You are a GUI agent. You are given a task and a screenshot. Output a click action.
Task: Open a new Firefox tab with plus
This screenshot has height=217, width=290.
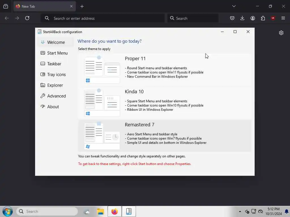[x=82, y=6]
